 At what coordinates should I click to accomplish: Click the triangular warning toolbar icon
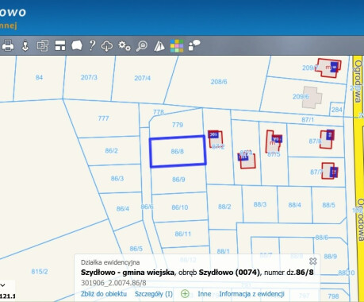pyautogui.click(x=159, y=46)
